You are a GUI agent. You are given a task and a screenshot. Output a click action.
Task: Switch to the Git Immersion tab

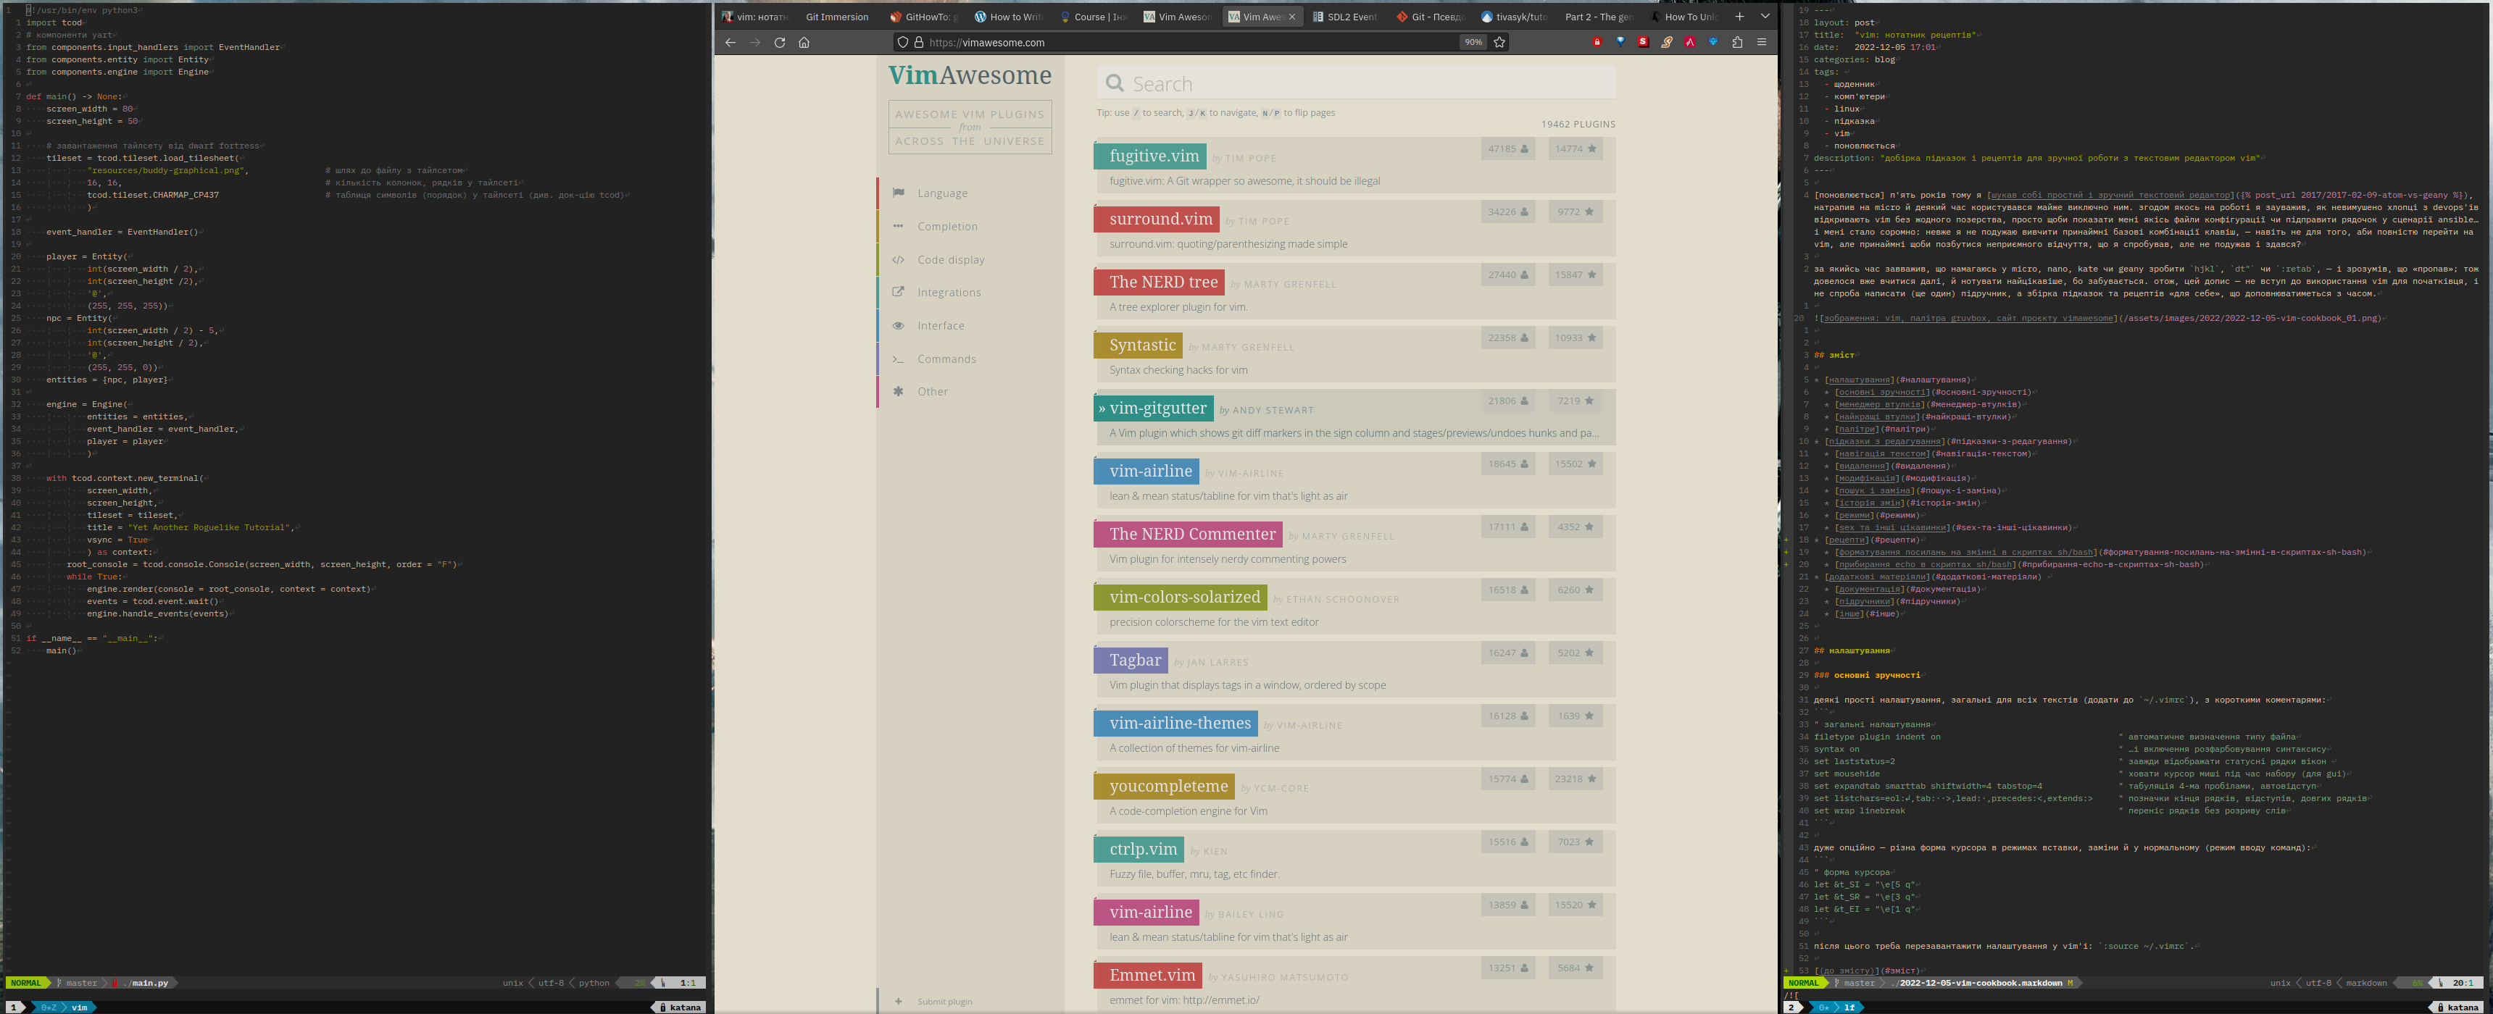coord(836,17)
